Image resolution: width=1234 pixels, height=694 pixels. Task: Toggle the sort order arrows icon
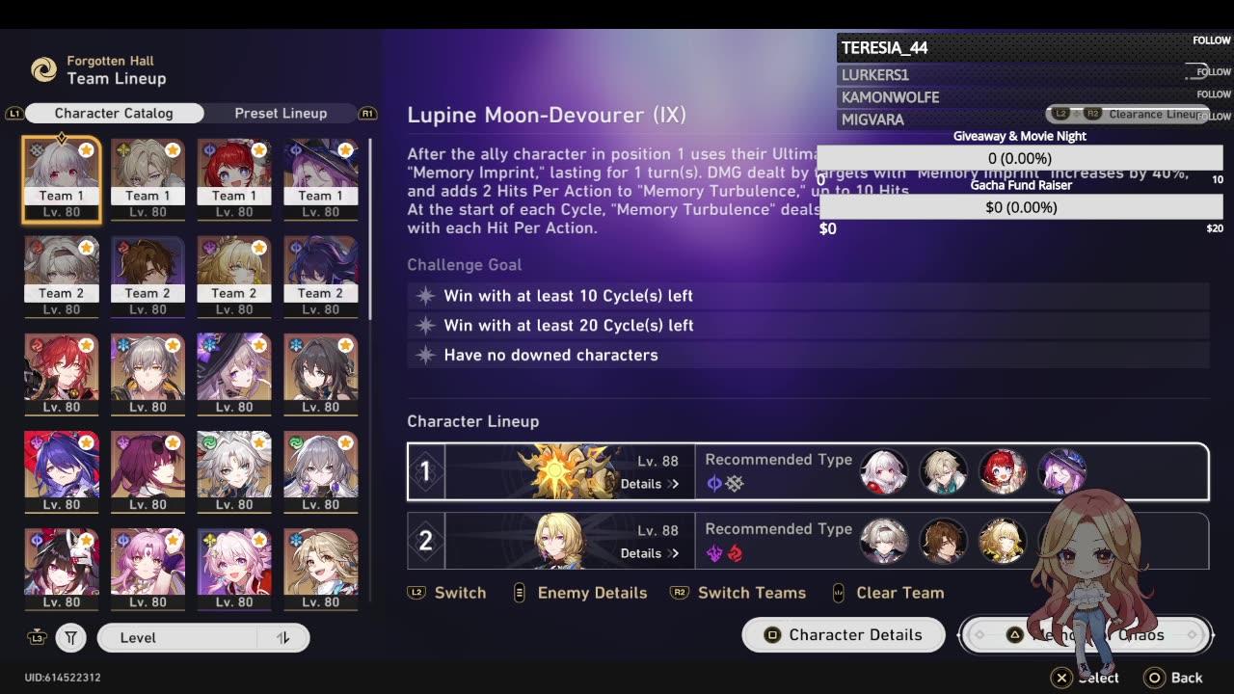pos(283,637)
